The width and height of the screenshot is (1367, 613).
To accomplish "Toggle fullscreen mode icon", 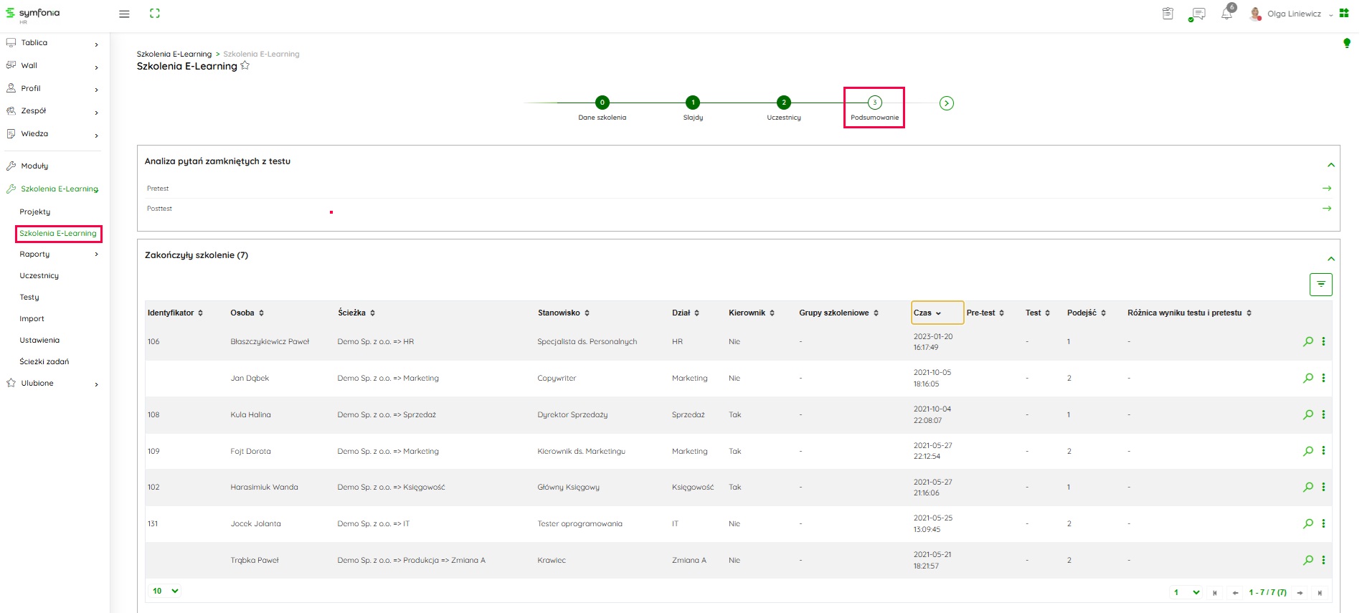I will point(155,14).
